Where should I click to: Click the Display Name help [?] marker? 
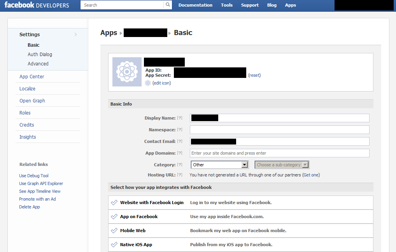180,118
